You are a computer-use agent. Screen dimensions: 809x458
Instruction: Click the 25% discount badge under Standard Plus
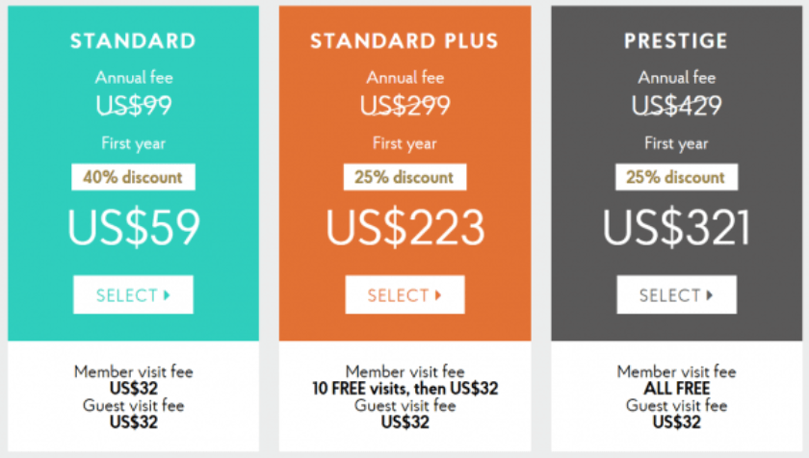click(x=405, y=177)
